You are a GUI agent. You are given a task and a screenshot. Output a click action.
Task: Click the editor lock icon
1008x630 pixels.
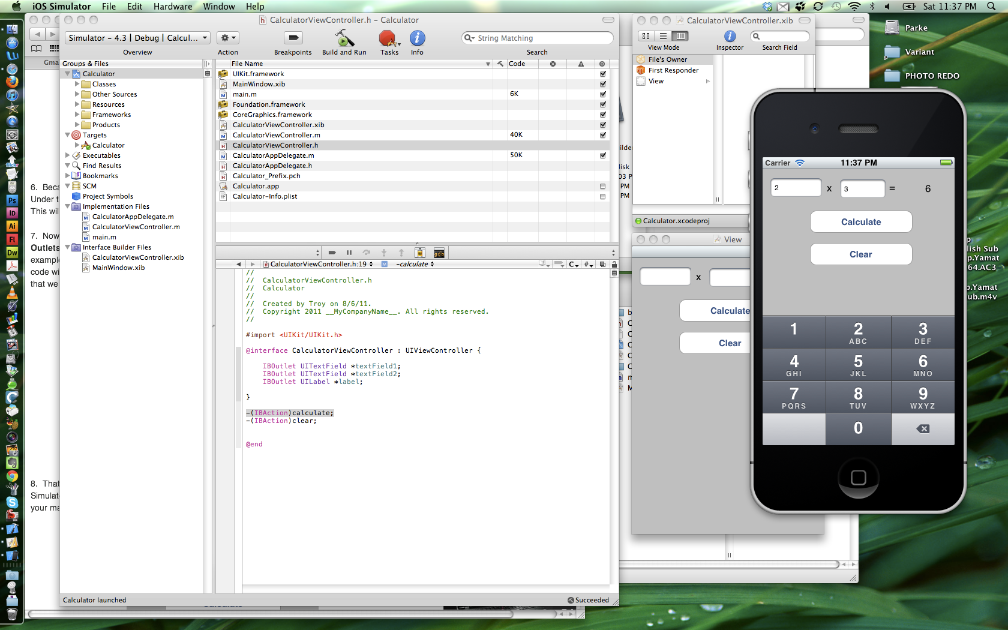click(x=614, y=264)
